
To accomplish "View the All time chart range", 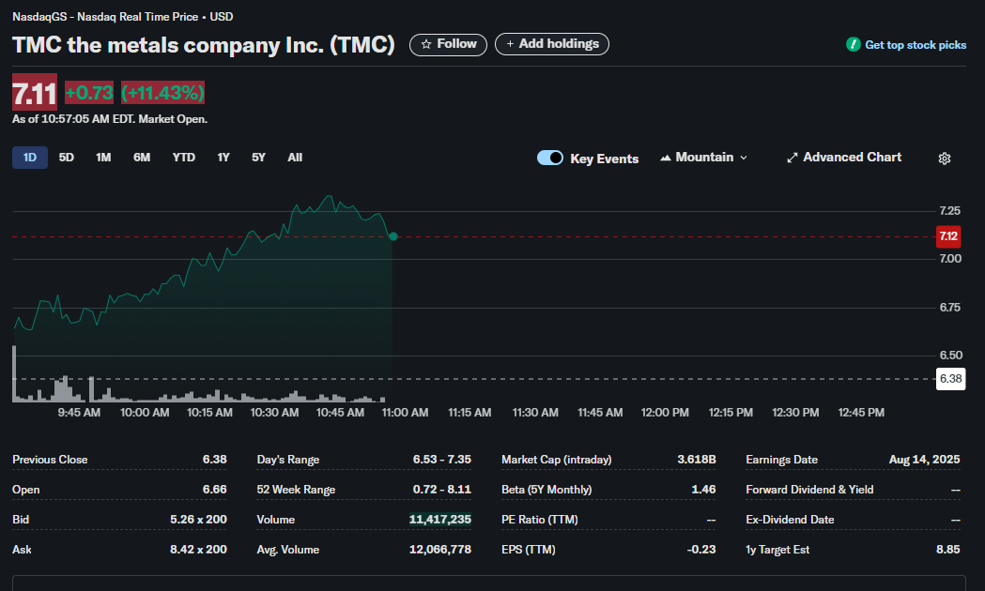I will pyautogui.click(x=295, y=158).
